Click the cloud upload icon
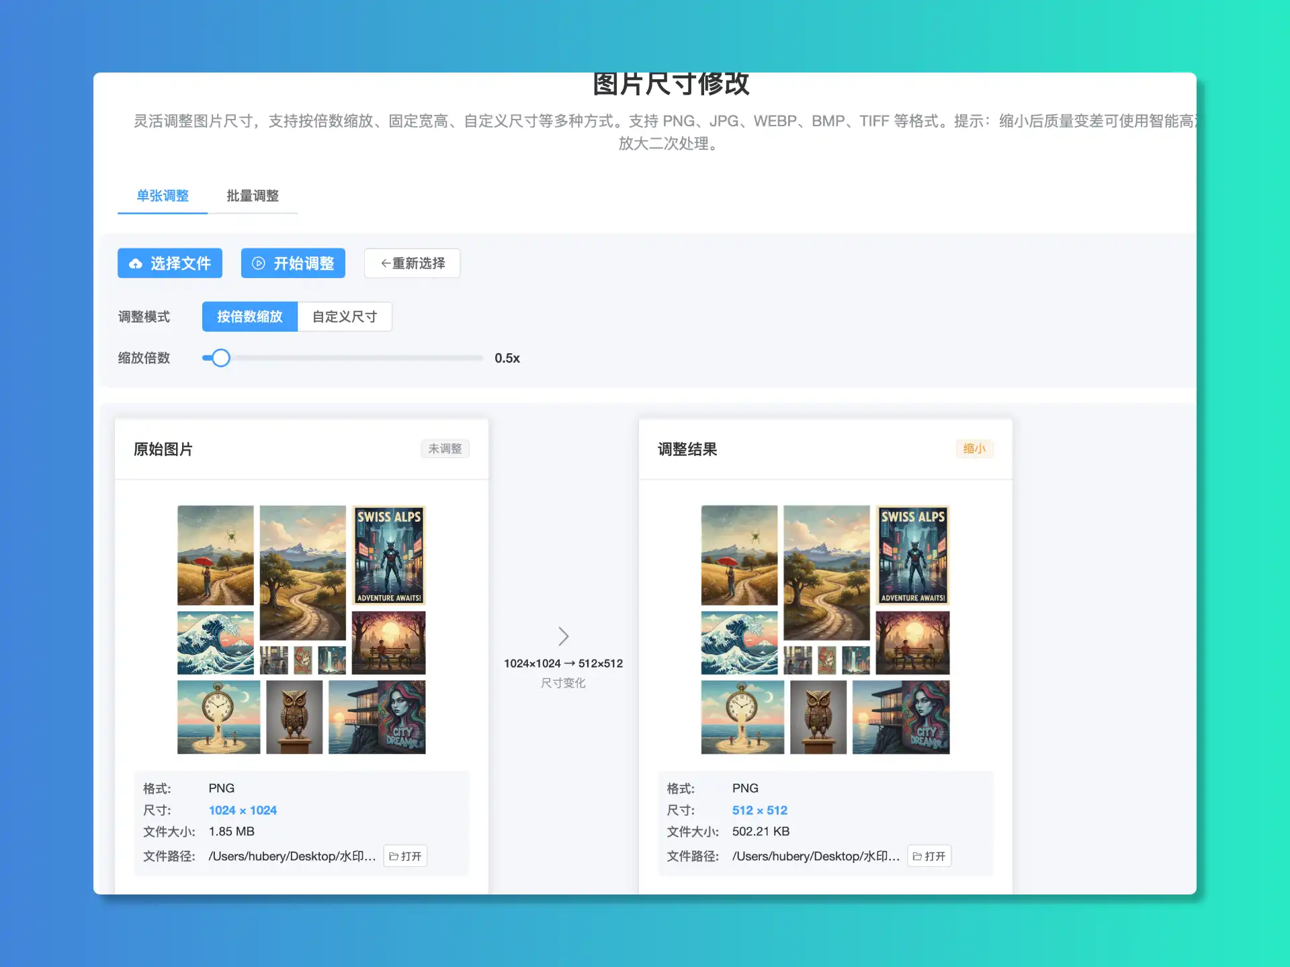This screenshot has height=967, width=1290. click(136, 263)
